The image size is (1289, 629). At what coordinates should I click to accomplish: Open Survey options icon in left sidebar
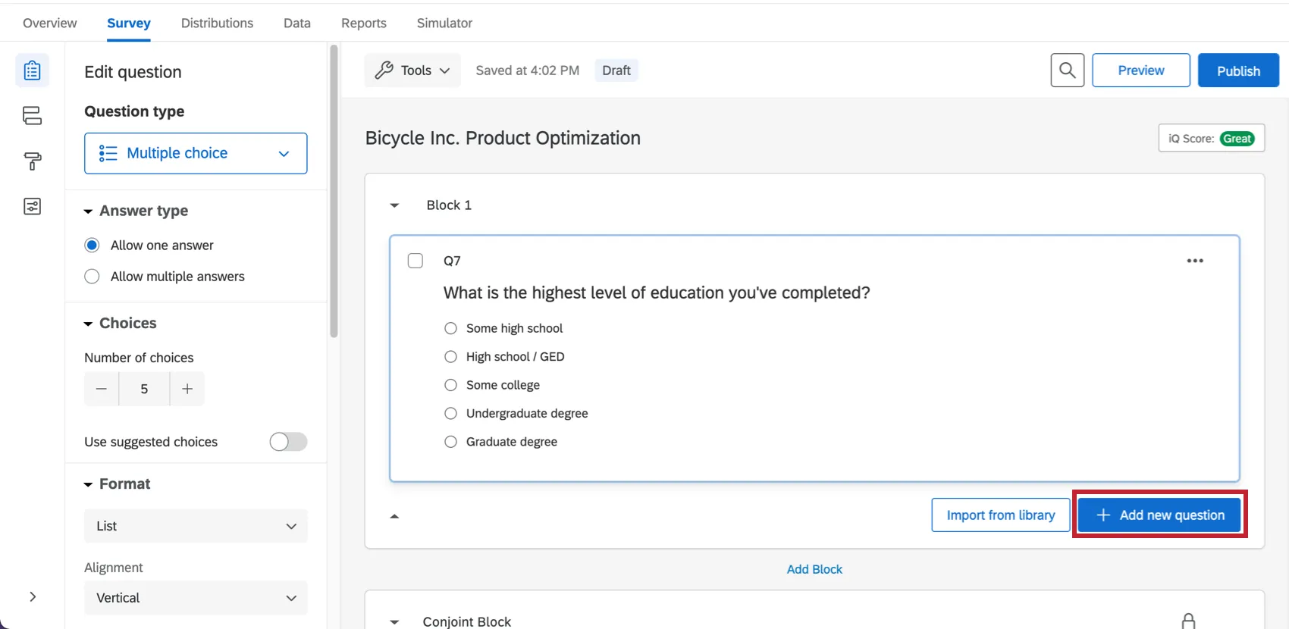(x=32, y=206)
